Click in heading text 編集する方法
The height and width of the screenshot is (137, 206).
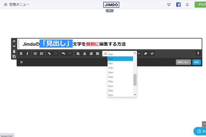point(113,44)
